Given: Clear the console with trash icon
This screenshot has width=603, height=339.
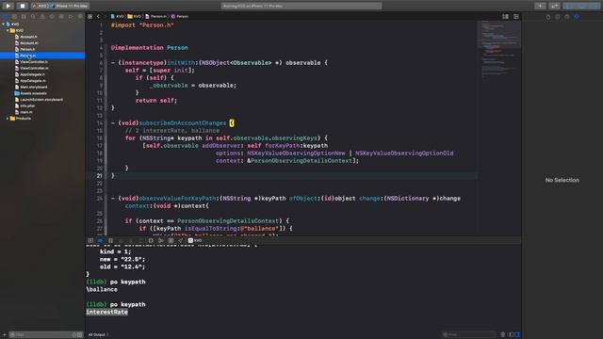Looking at the screenshot, I should (x=502, y=335).
